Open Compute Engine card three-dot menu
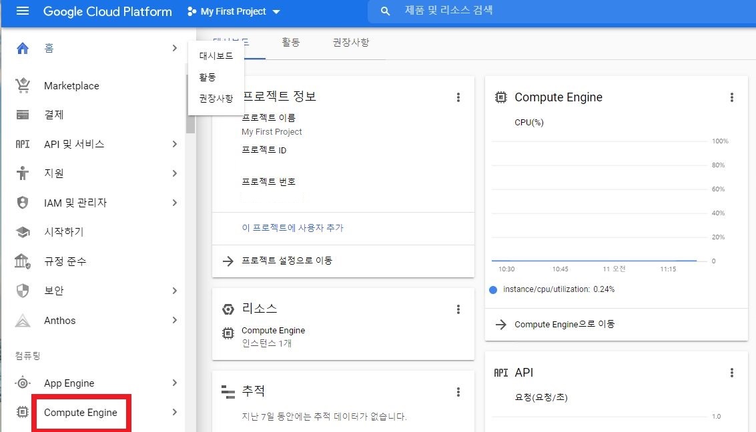The height and width of the screenshot is (432, 756). coord(731,97)
